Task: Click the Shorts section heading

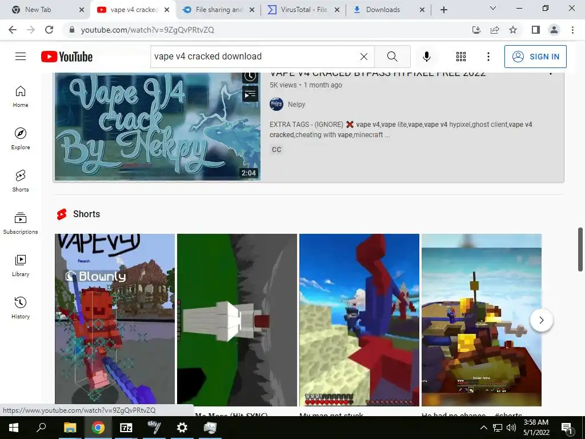Action: pos(87,214)
